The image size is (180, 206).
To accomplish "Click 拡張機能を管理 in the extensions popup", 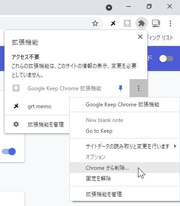I will pos(37,124).
